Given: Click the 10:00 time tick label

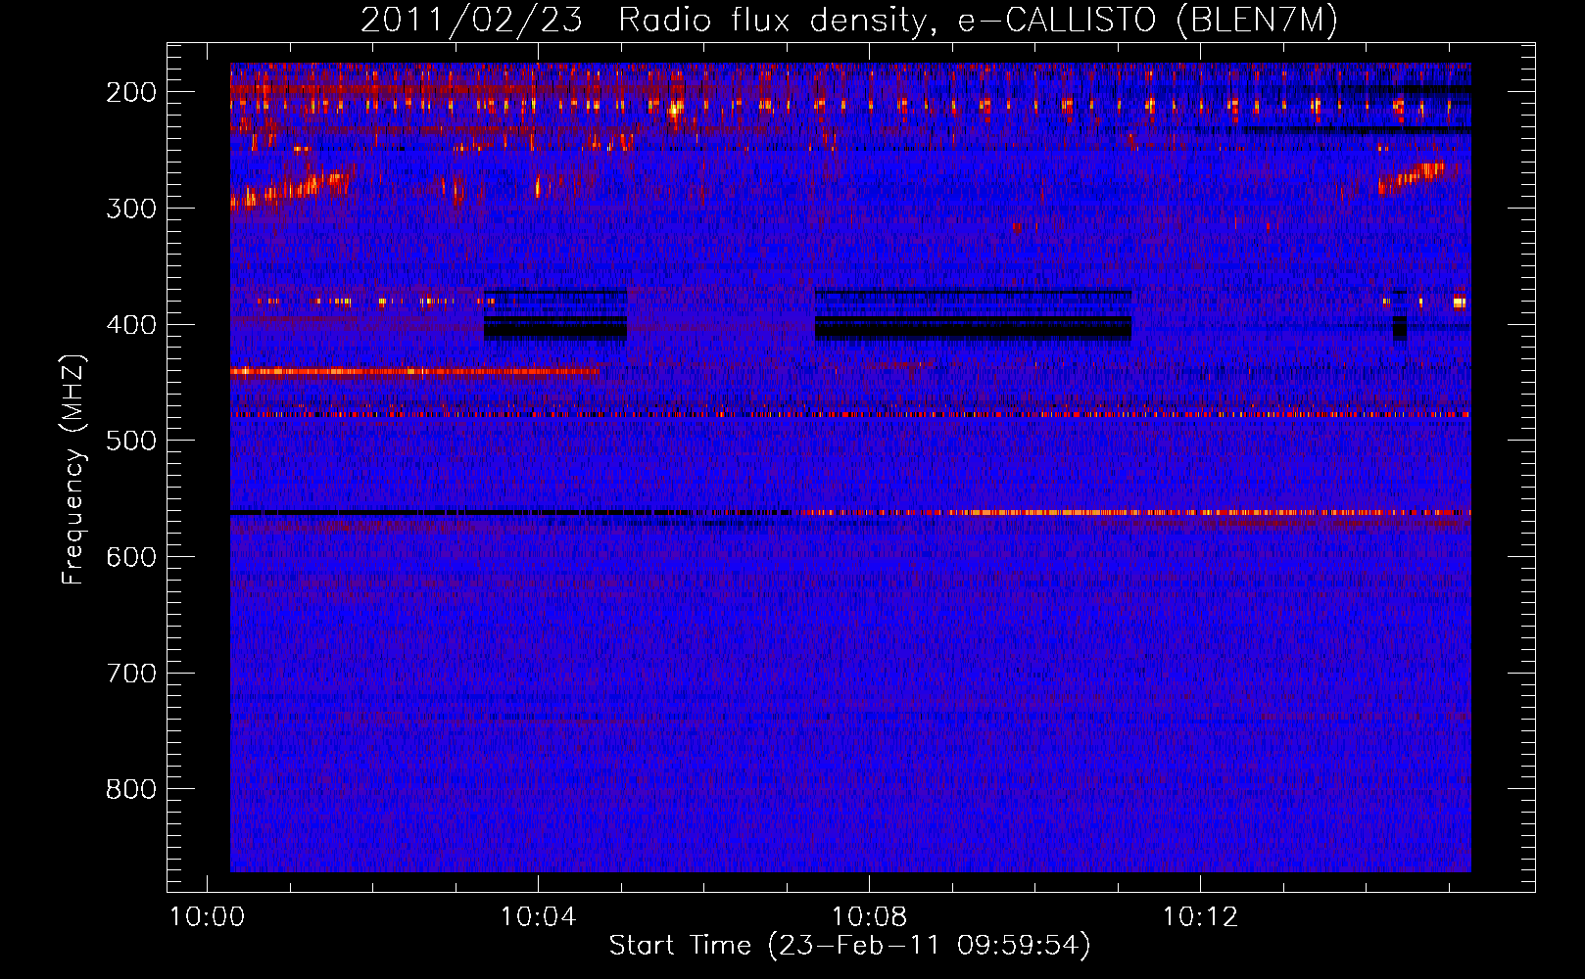Looking at the screenshot, I should 207,917.
